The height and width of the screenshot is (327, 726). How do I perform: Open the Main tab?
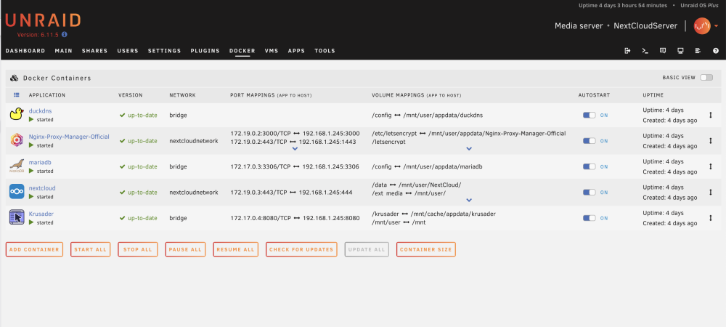(x=63, y=51)
